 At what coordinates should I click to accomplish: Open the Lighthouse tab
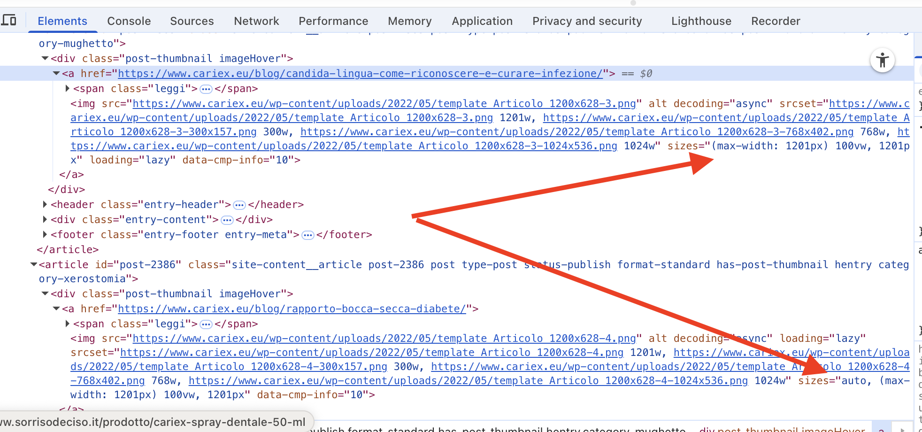tap(701, 21)
